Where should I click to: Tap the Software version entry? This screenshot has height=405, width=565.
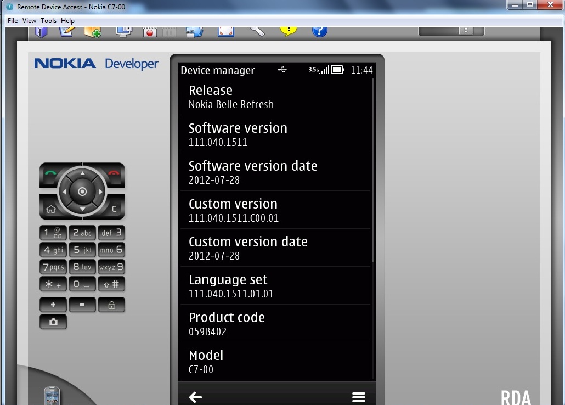tap(275, 134)
